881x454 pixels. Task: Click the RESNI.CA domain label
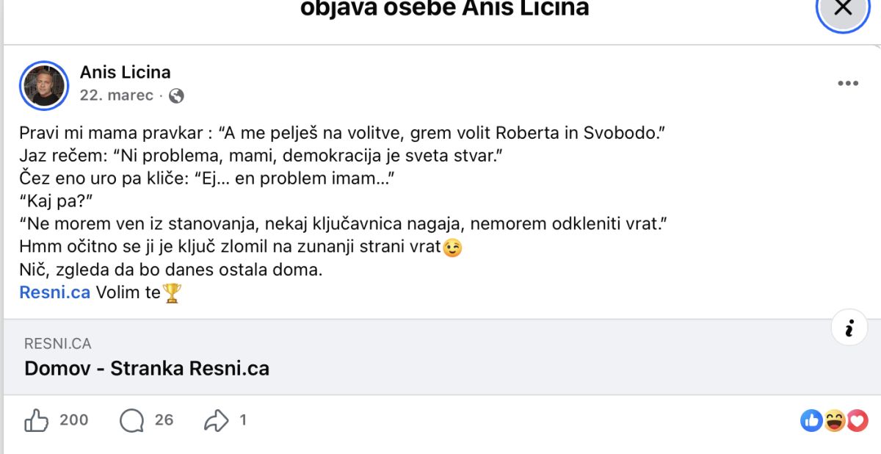[58, 344]
